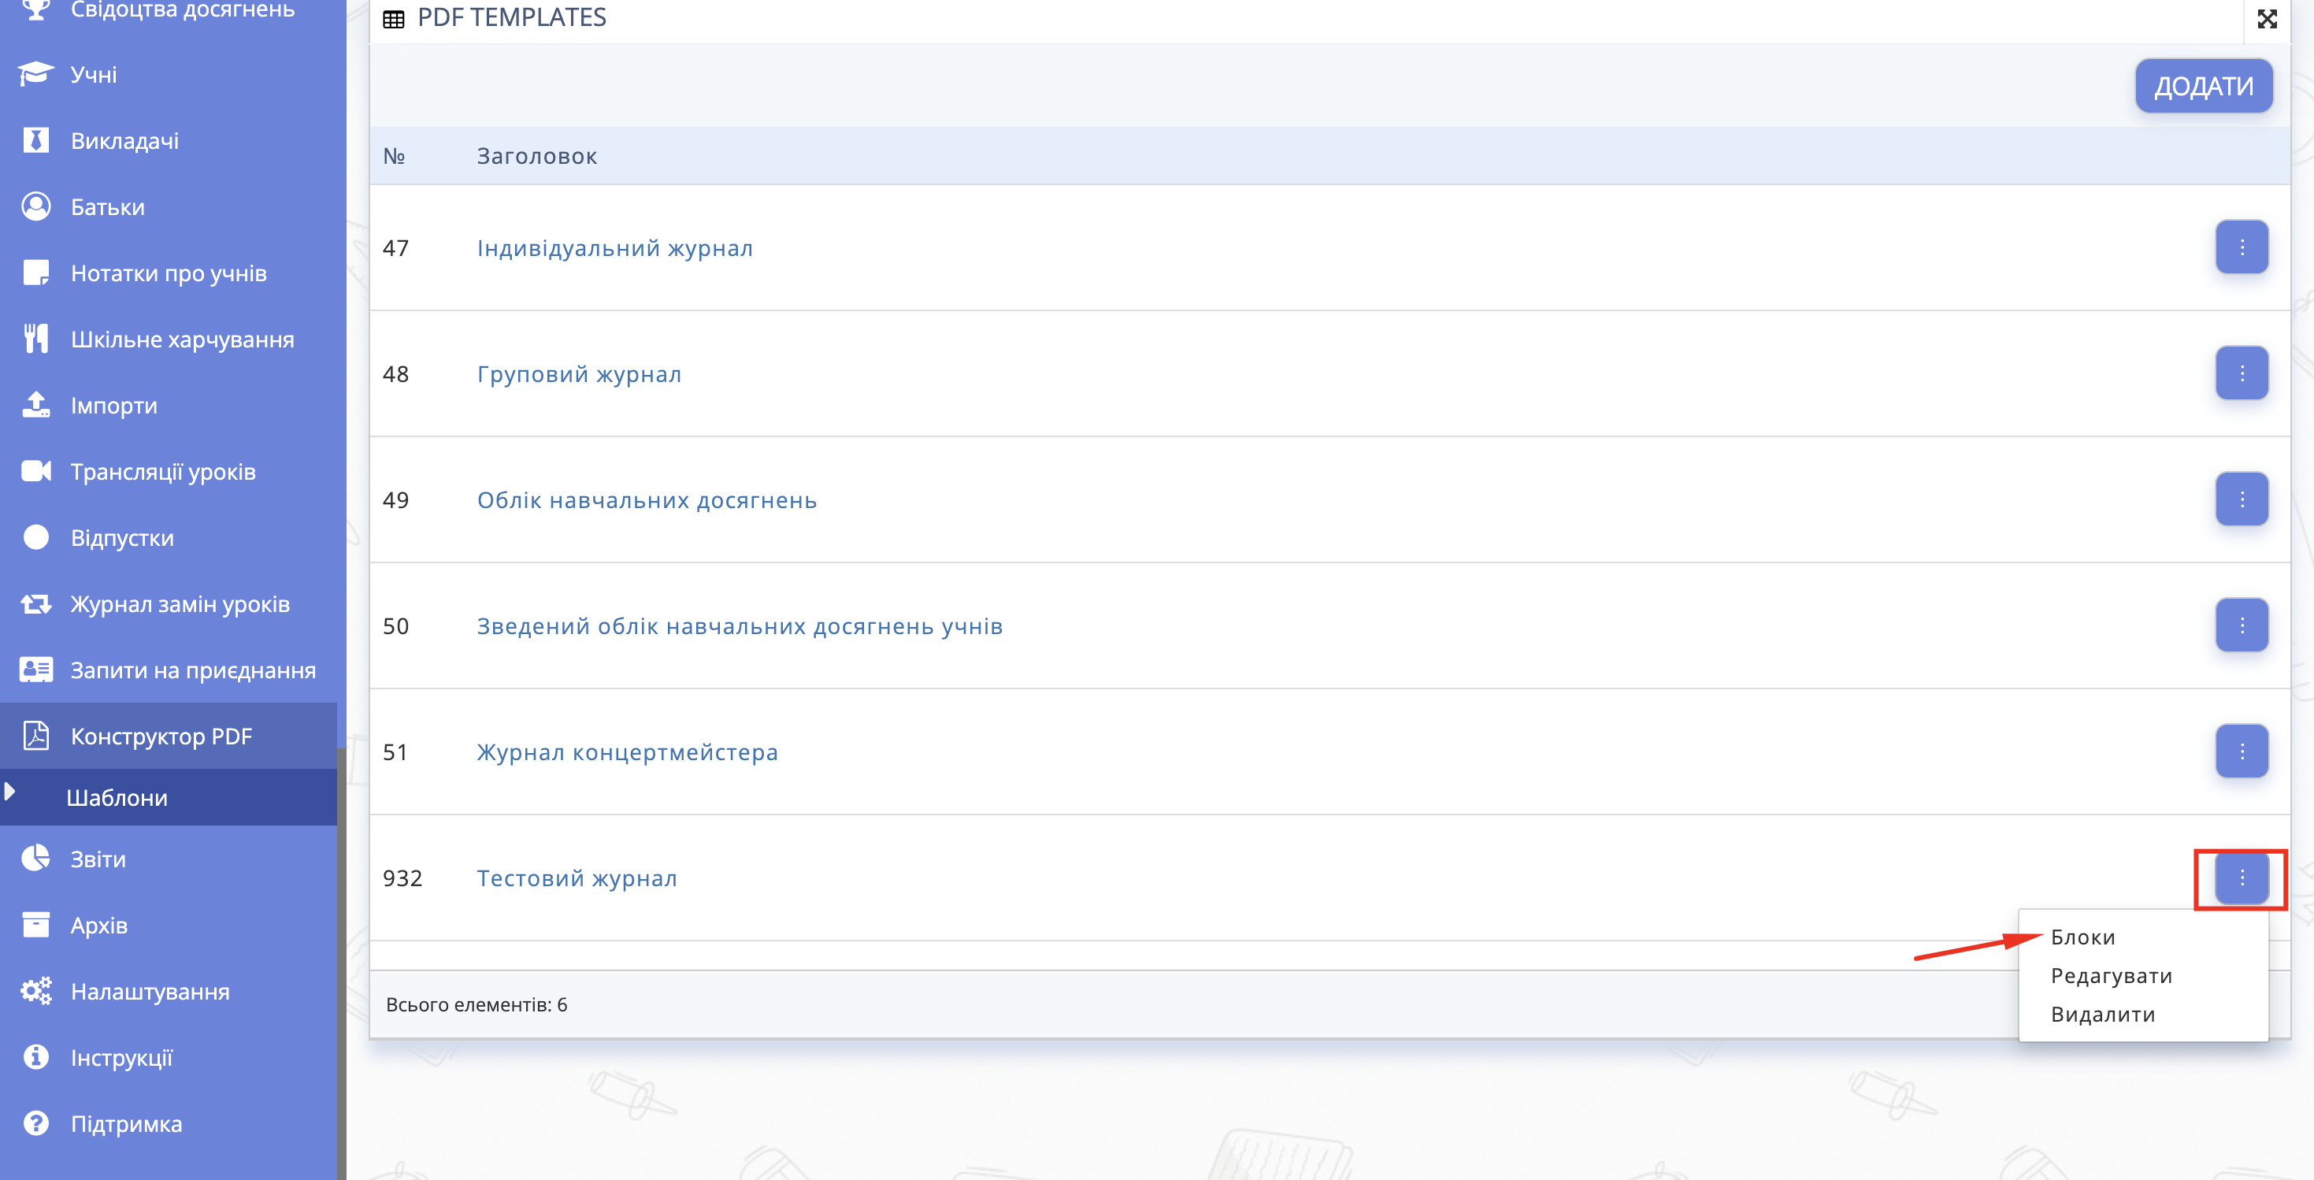Collapse the Конструктор PDF sidebar group
The width and height of the screenshot is (2314, 1180).
161,737
